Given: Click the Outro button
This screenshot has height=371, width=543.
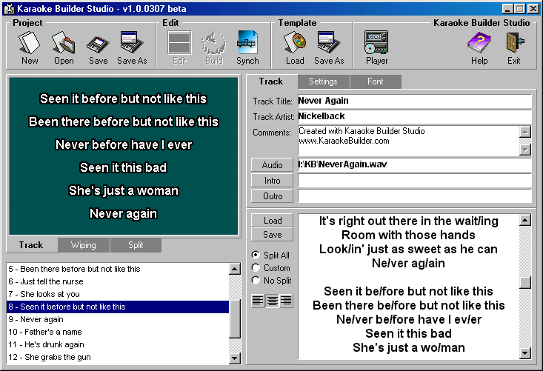Looking at the screenshot, I should [x=272, y=196].
